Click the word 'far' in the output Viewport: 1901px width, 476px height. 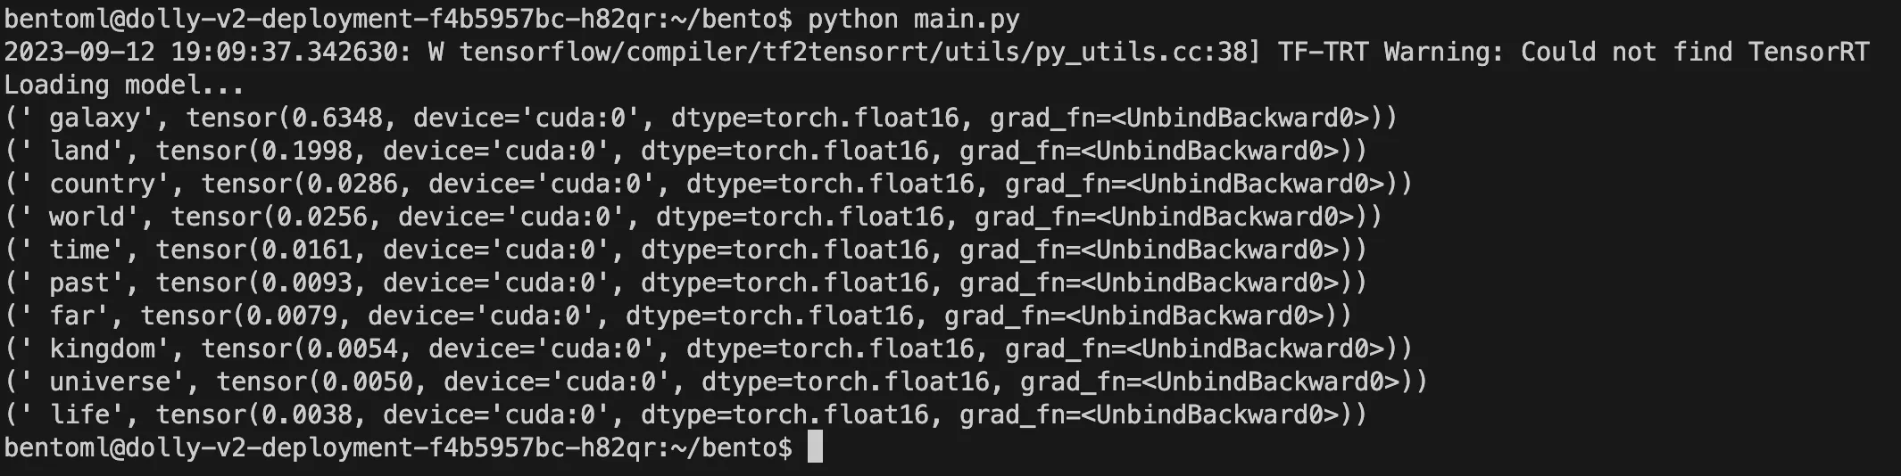(x=71, y=316)
